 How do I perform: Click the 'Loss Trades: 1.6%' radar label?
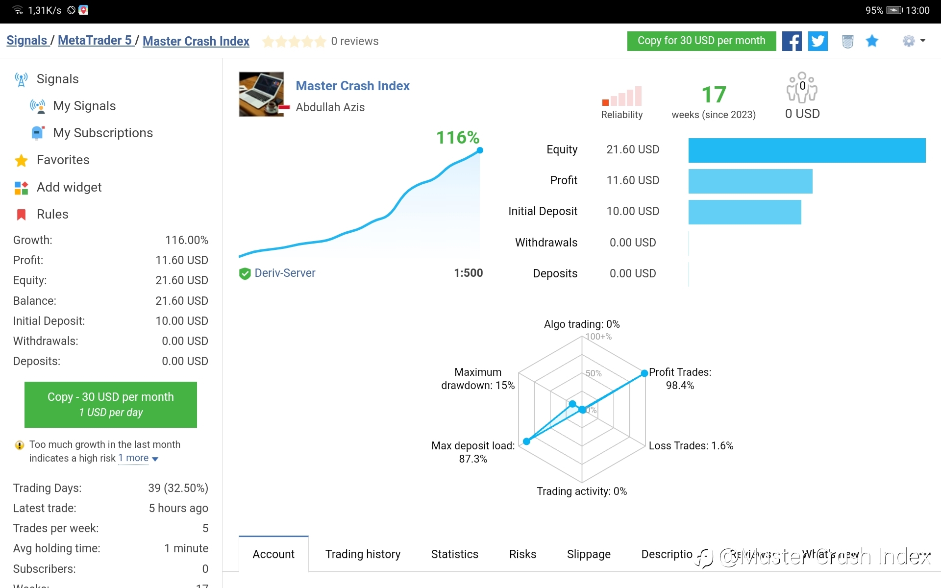pyautogui.click(x=691, y=446)
